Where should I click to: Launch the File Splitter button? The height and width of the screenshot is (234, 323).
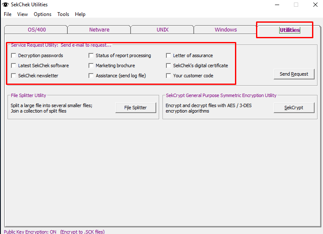(136, 108)
